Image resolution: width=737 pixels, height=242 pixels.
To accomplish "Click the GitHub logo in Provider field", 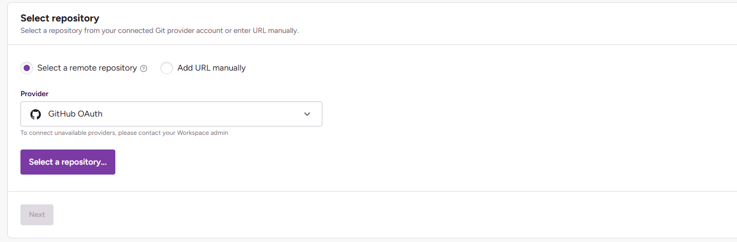I will click(x=36, y=114).
